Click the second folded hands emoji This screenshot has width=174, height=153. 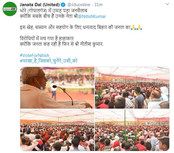[139, 27]
